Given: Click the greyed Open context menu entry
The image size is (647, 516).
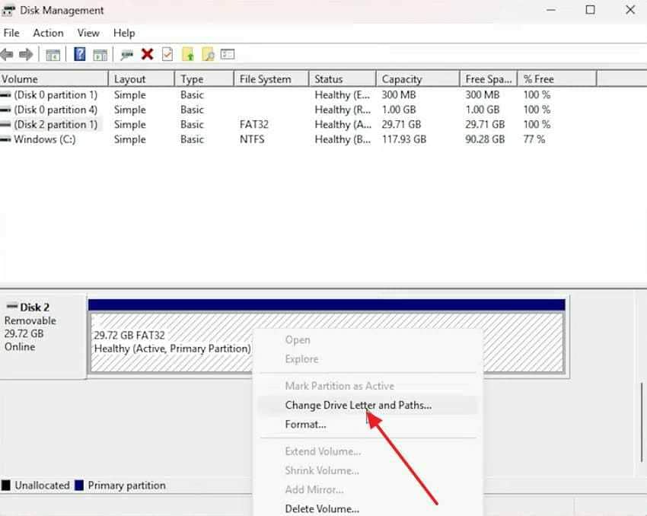Looking at the screenshot, I should [x=367, y=340].
